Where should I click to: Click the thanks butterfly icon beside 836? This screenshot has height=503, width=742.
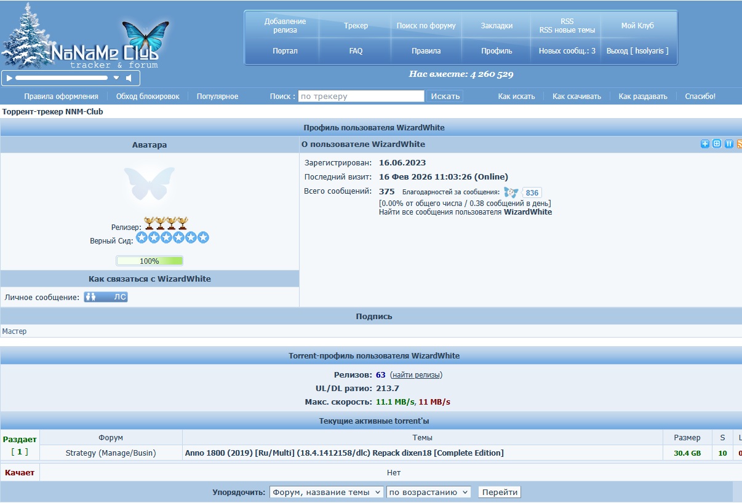(x=511, y=192)
